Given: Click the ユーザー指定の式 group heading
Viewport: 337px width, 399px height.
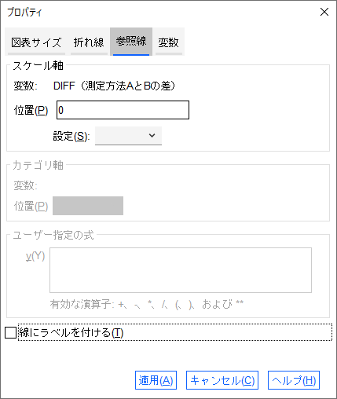Looking at the screenshot, I should (x=53, y=235).
